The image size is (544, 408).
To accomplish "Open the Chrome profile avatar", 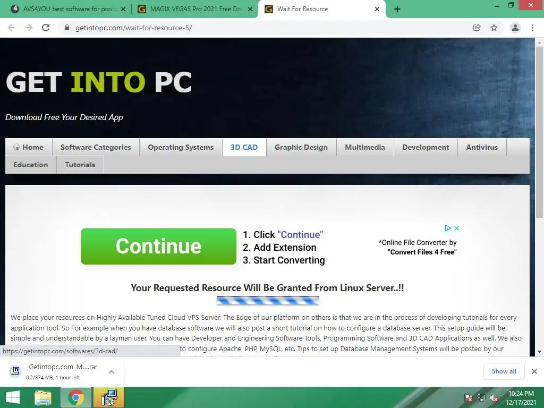I will click(x=515, y=28).
